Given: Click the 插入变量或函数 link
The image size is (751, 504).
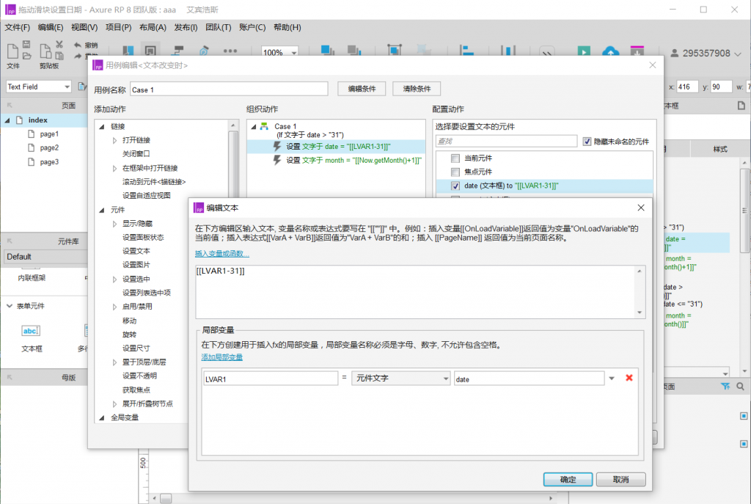Looking at the screenshot, I should [221, 253].
